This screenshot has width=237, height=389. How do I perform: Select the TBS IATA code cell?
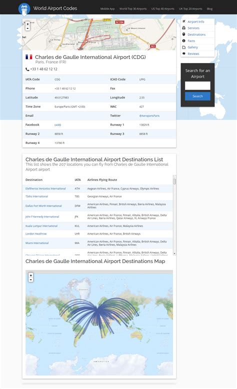click(77, 196)
